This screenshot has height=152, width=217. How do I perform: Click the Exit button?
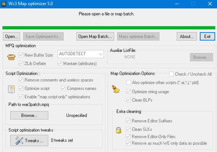coord(207,37)
